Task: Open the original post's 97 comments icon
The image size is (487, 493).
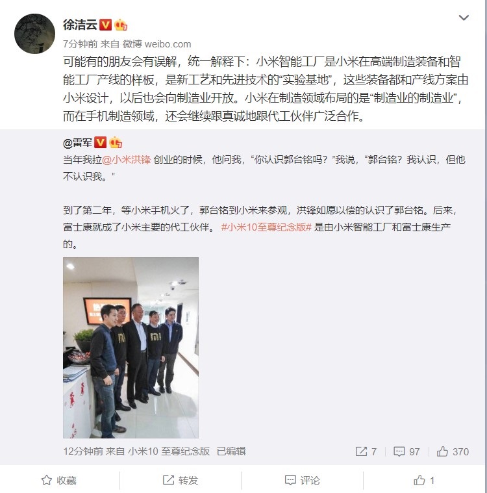Action: tap(406, 452)
